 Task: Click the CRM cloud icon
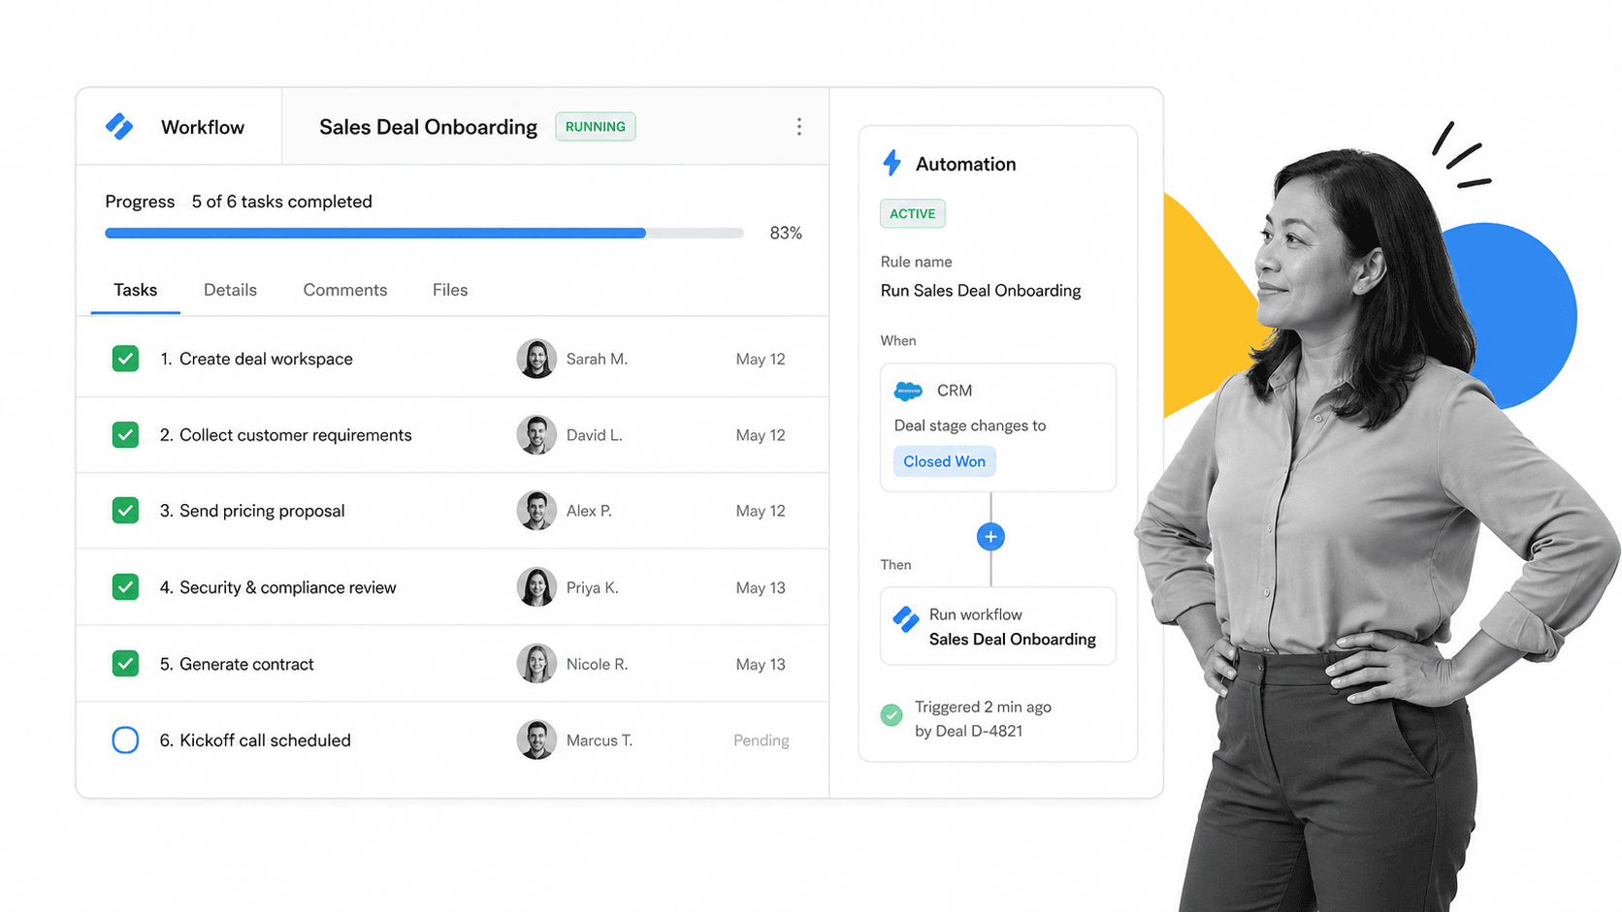pyautogui.click(x=908, y=391)
